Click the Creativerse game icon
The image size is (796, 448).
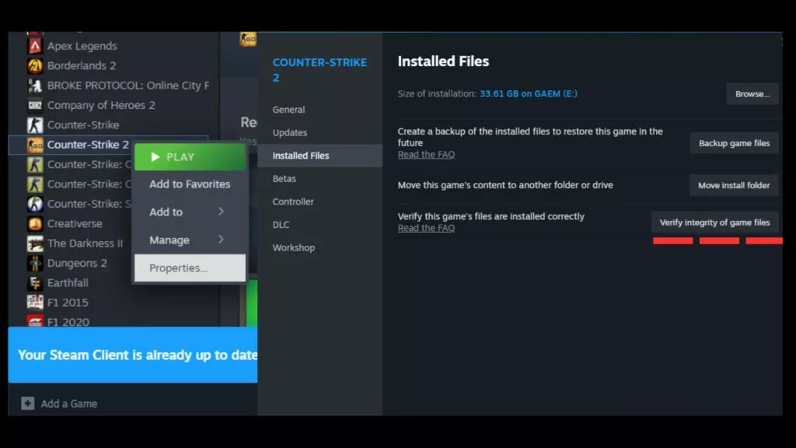pyautogui.click(x=35, y=223)
